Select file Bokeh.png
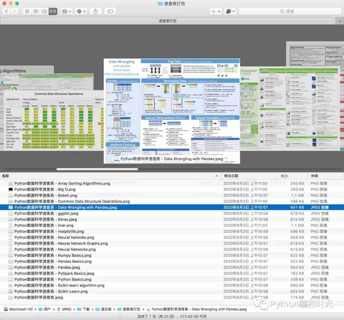 [x=172, y=195]
